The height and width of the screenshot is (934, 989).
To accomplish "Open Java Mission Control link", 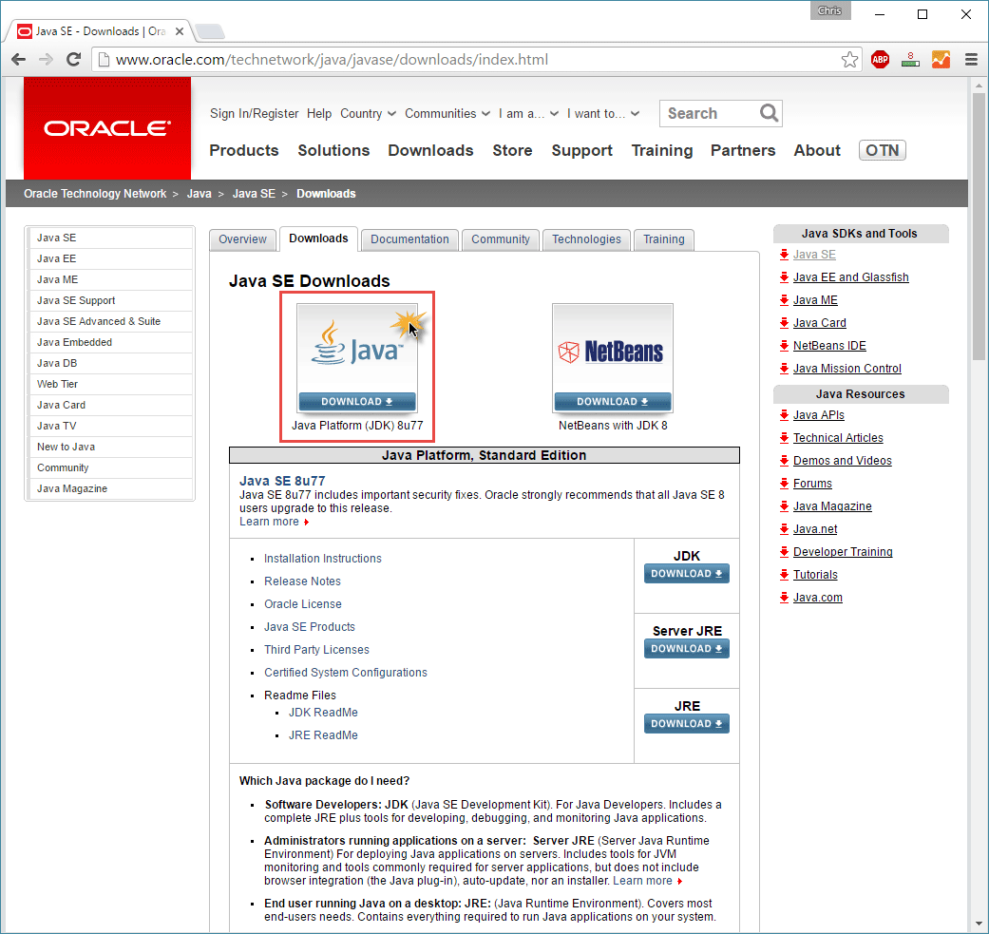I will (846, 369).
